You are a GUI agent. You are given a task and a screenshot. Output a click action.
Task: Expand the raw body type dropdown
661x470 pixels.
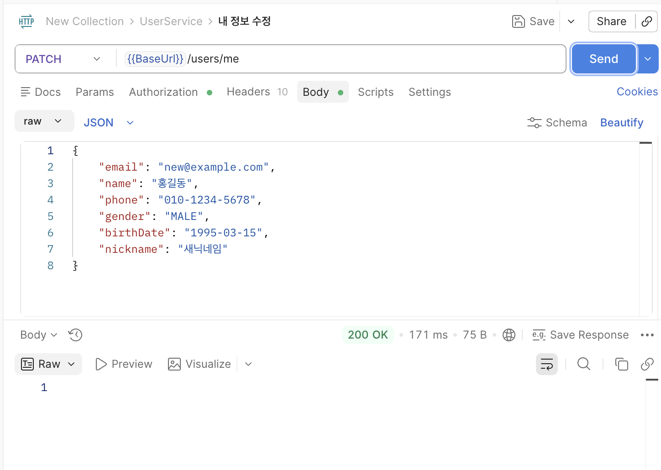click(x=44, y=121)
